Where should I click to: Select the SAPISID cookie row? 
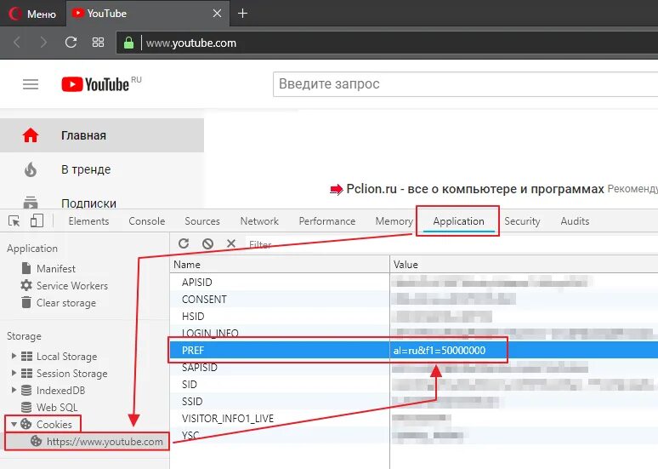pyautogui.click(x=414, y=368)
